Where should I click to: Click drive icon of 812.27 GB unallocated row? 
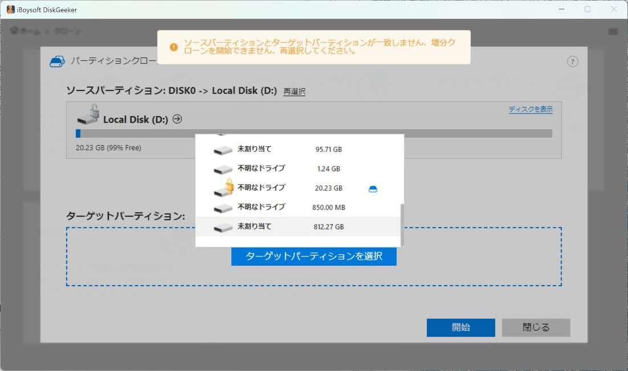click(x=223, y=228)
